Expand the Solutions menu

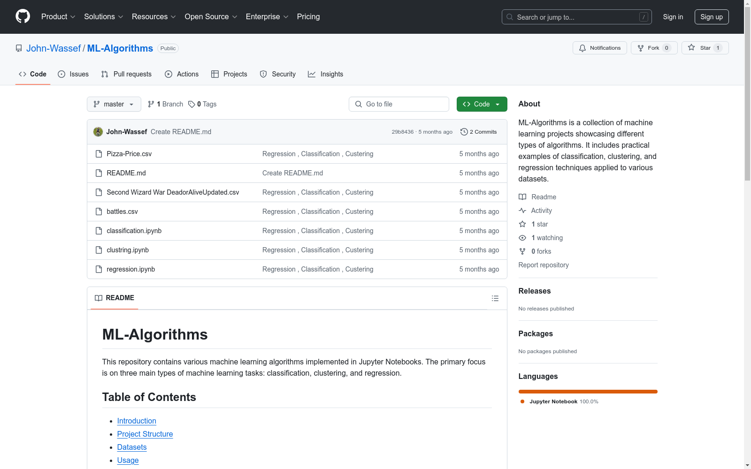[x=104, y=16]
